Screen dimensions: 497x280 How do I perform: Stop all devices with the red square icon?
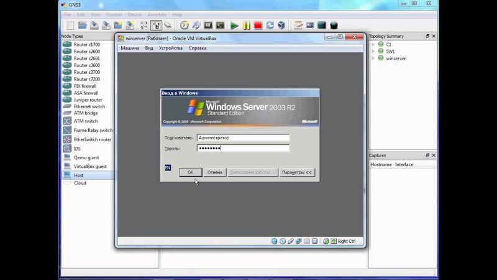[258, 26]
